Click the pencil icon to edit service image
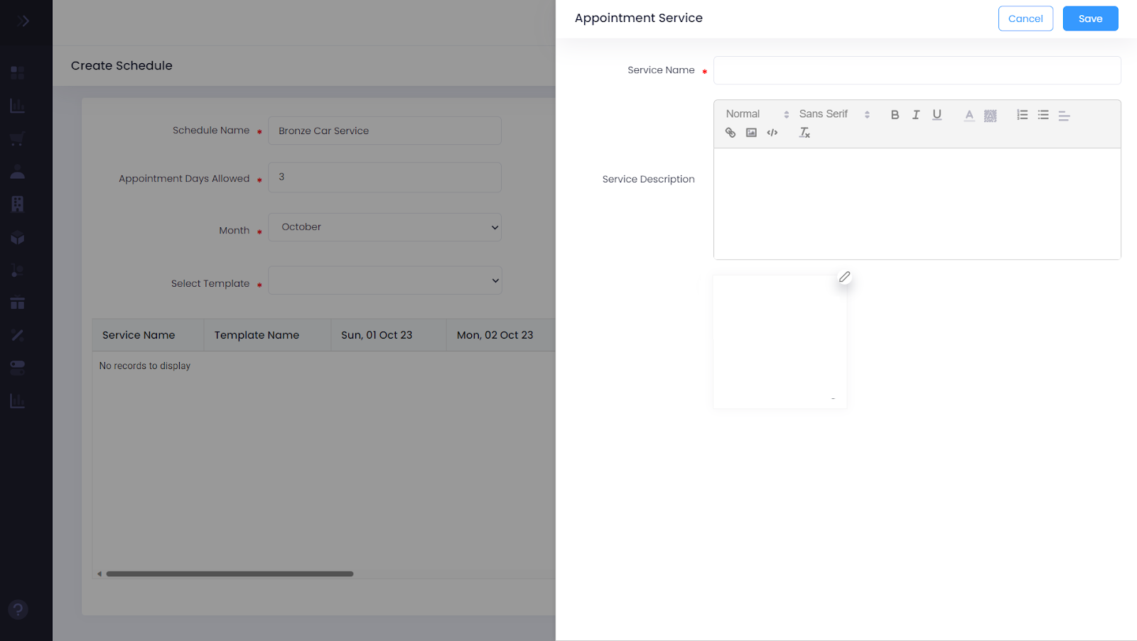Image resolution: width=1137 pixels, height=641 pixels. pyautogui.click(x=844, y=277)
